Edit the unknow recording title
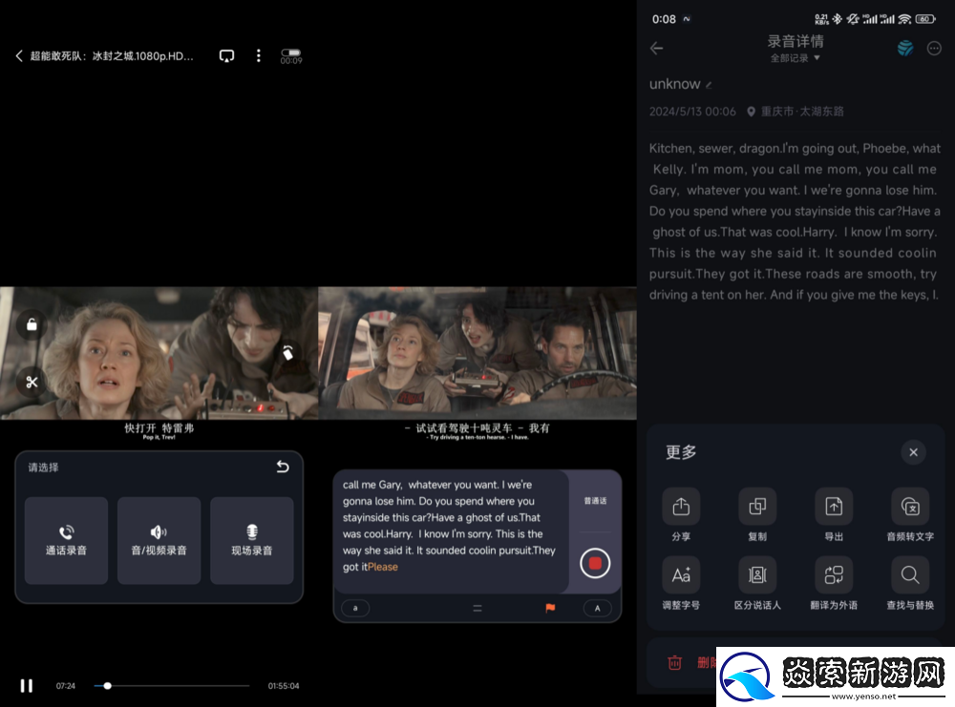The height and width of the screenshot is (707, 955). [x=709, y=85]
